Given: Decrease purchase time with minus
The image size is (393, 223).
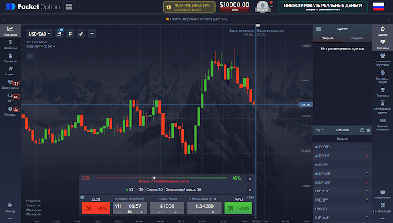Looking at the screenshot, I should [119, 212].
